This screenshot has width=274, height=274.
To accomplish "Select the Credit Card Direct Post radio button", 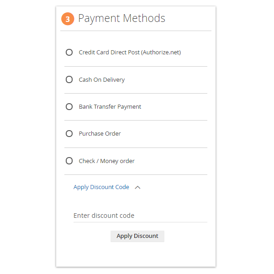I will [x=69, y=53].
